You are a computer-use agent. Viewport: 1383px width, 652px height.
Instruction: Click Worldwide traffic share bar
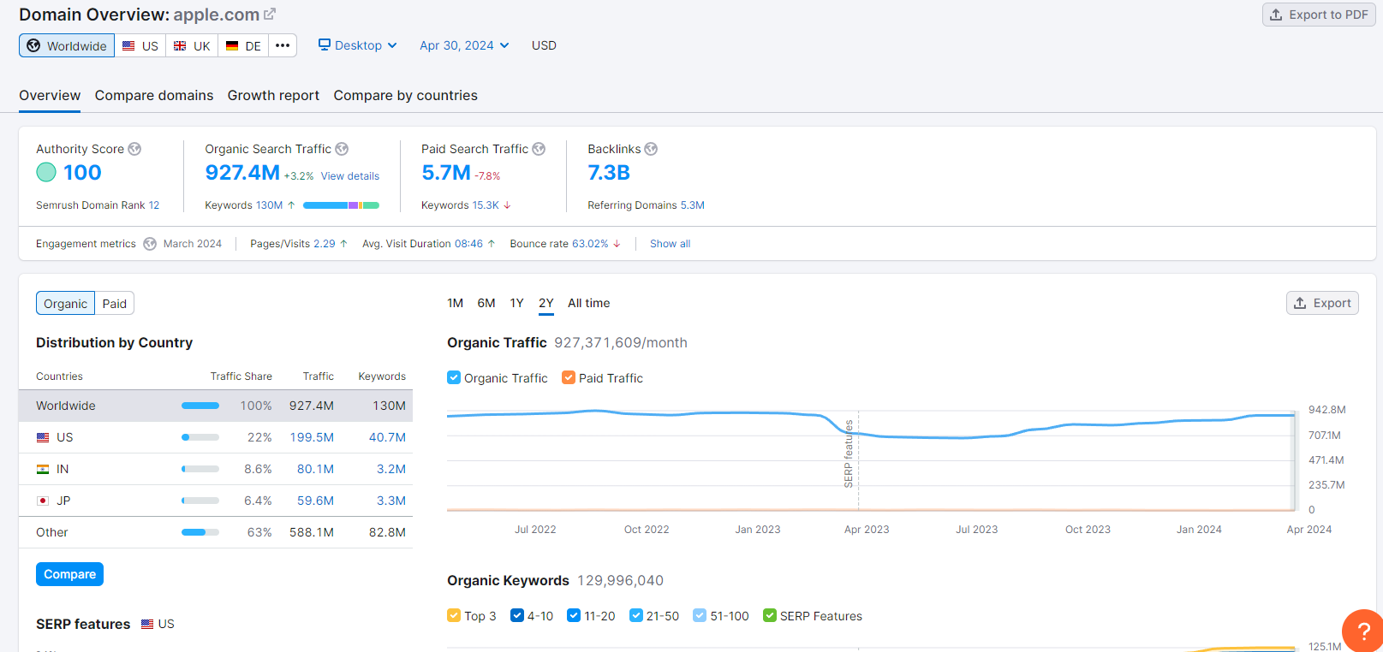[x=200, y=406]
